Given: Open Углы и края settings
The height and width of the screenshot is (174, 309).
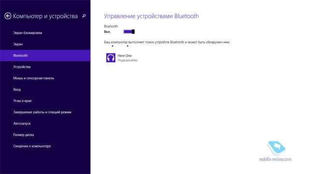Looking at the screenshot, I should [45, 101].
